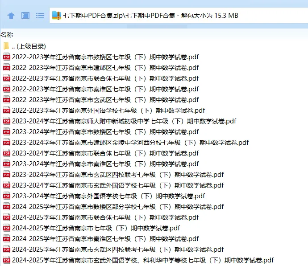
Task: Select 2023-2024 建邺区金陵中学河西分校期中数学试卷.pdf
Action: [130, 143]
